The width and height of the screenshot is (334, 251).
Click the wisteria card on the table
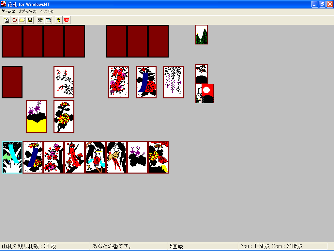click(x=174, y=82)
